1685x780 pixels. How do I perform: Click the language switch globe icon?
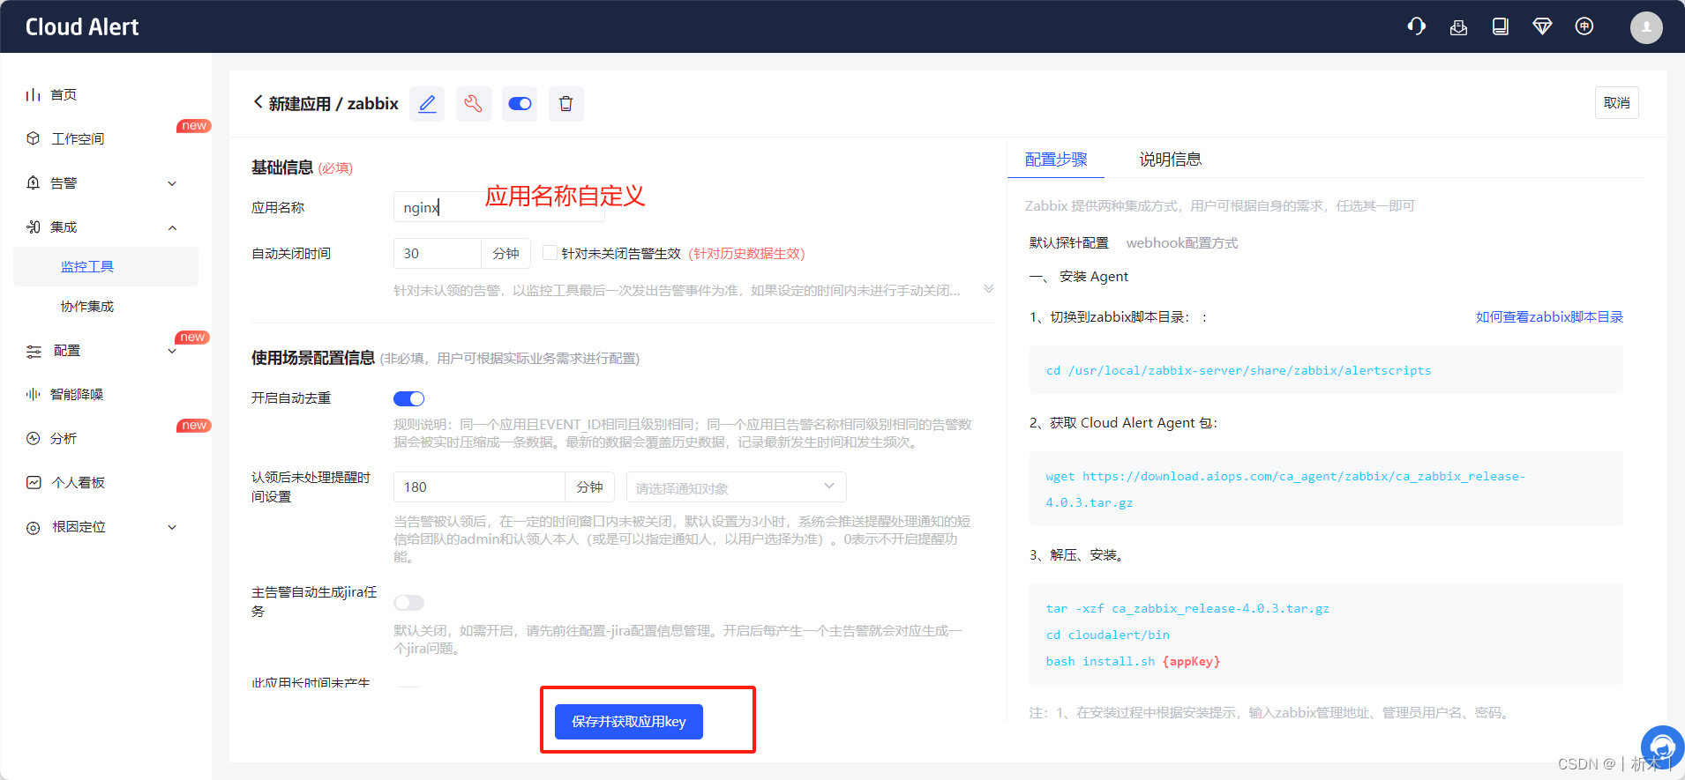pos(1584,26)
